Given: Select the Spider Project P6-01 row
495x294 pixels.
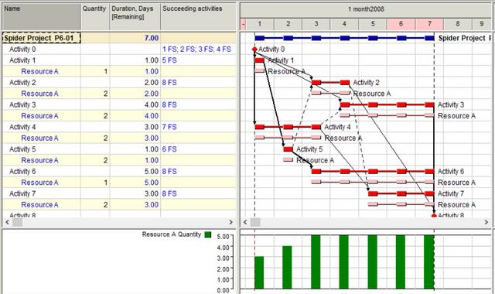Looking at the screenshot, I should coord(119,38).
